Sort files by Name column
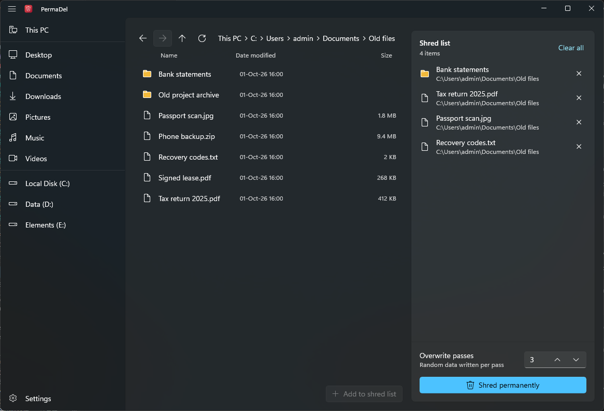604x411 pixels. [169, 55]
